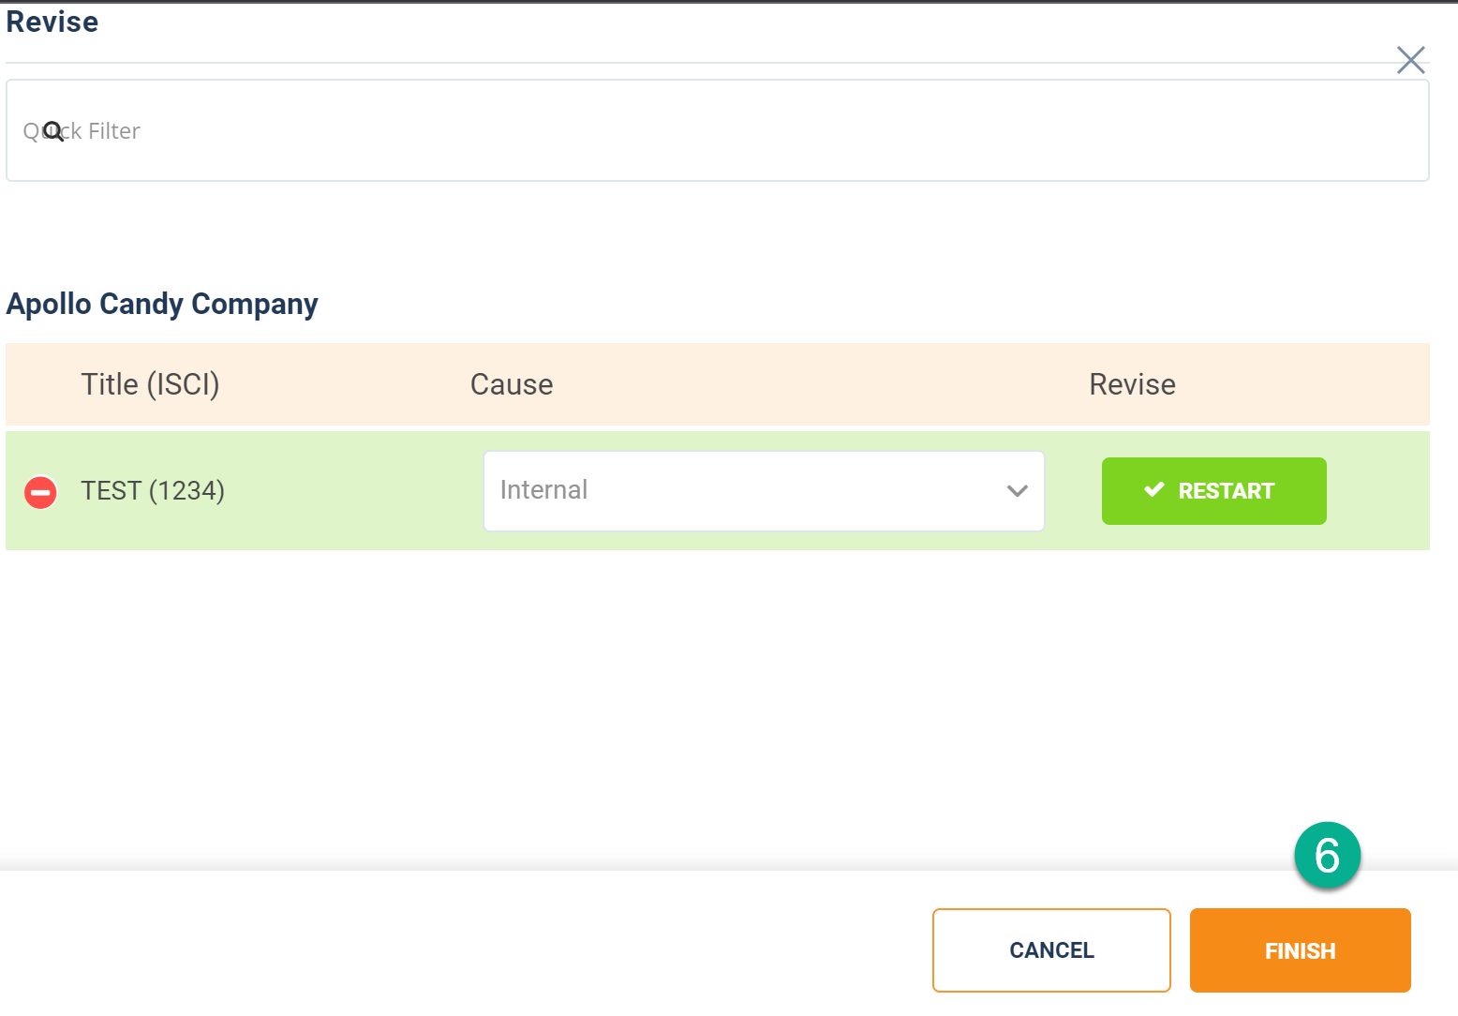Viewport: 1458px width, 1016px height.
Task: Click the RESTART button label
Action: [1226, 491]
